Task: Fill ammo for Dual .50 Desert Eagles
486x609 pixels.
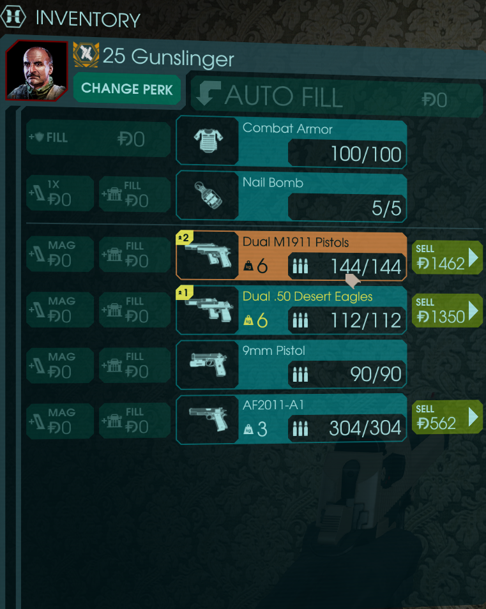Action: click(134, 310)
